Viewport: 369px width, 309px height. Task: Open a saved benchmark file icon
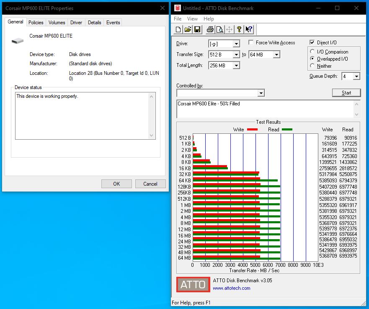point(188,29)
